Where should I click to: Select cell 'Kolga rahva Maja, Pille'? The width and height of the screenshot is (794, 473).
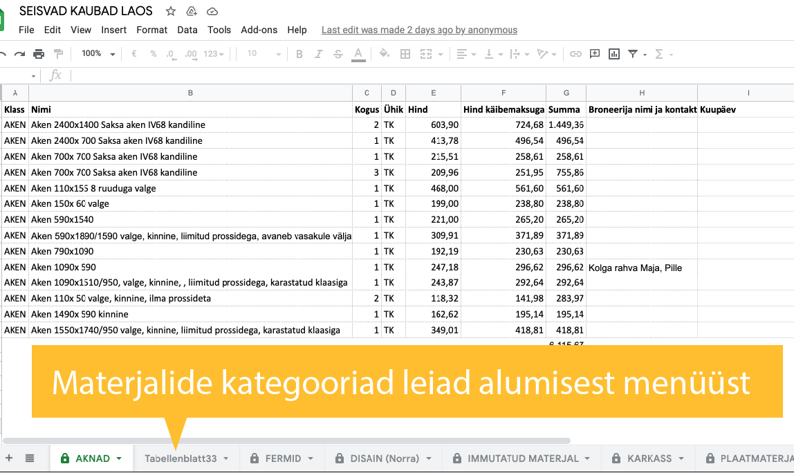pyautogui.click(x=642, y=268)
